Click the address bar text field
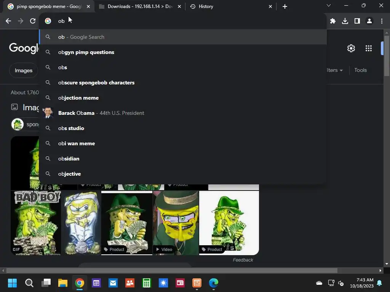The image size is (390, 292). (x=183, y=21)
